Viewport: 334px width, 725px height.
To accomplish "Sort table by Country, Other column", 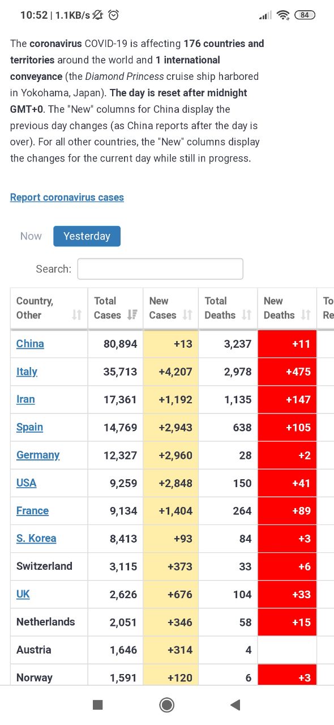I will 49,308.
